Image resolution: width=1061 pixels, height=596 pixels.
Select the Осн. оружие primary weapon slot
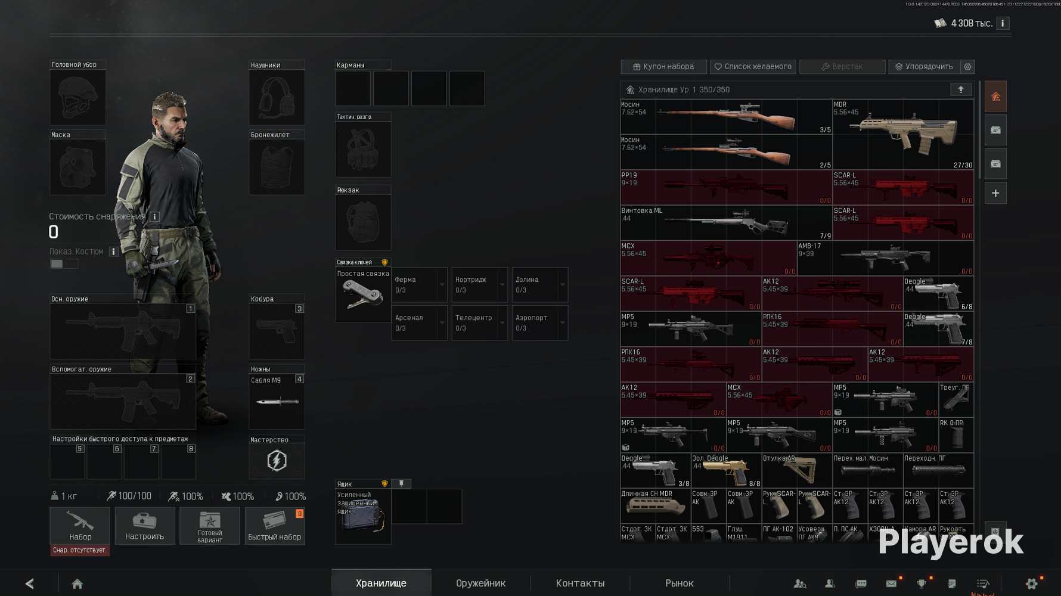click(x=123, y=331)
